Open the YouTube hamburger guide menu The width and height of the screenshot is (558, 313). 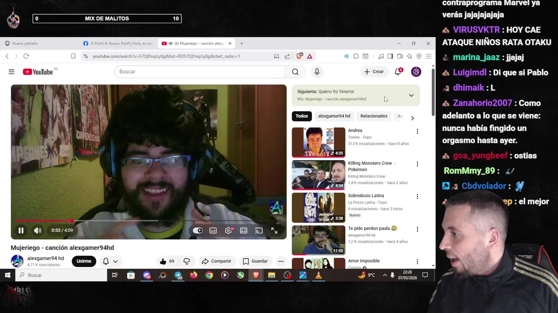tap(11, 72)
